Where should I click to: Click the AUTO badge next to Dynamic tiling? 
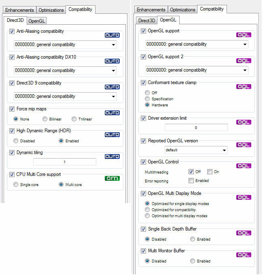[x=112, y=157]
